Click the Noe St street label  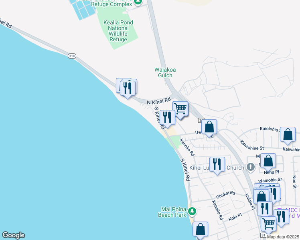click(x=294, y=182)
